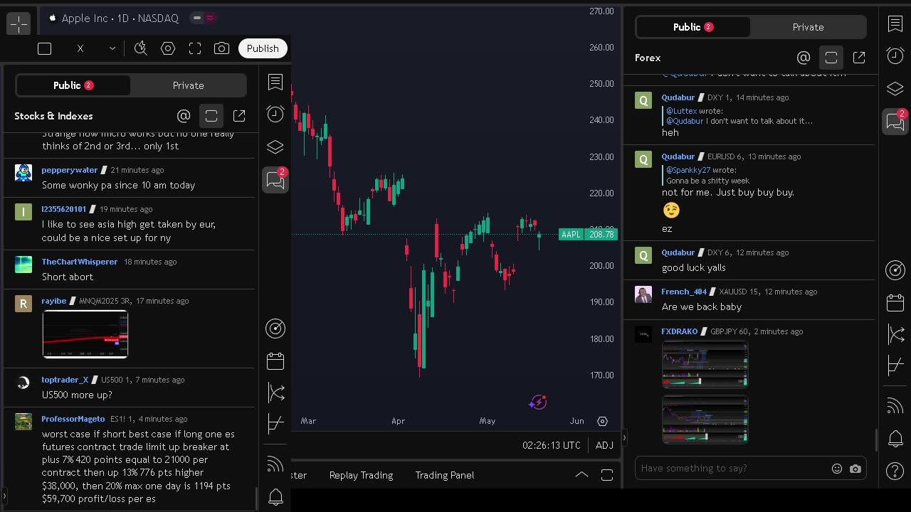Click the purple lightning icon on chart

538,402
